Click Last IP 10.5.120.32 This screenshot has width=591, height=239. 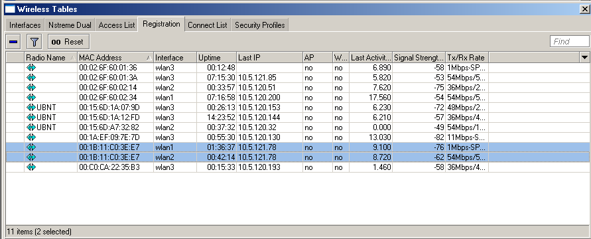click(x=257, y=127)
